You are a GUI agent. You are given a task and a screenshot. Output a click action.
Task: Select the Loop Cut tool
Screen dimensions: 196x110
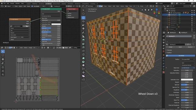tap(83, 51)
